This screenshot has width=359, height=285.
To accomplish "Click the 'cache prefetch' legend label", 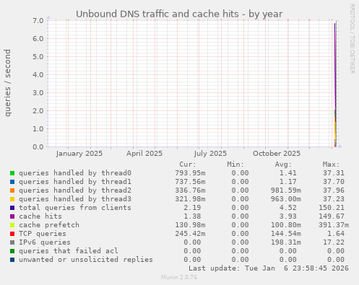I will point(49,225).
